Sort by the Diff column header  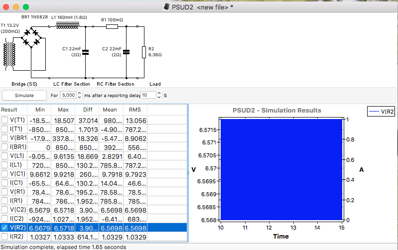87,110
